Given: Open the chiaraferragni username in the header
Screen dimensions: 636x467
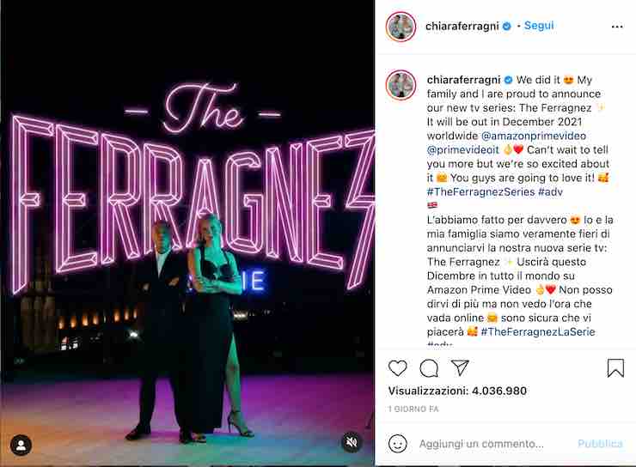Looking at the screenshot, I should pyautogui.click(x=462, y=26).
